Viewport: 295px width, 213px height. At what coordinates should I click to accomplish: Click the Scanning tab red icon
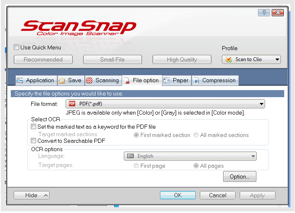pyautogui.click(x=89, y=81)
